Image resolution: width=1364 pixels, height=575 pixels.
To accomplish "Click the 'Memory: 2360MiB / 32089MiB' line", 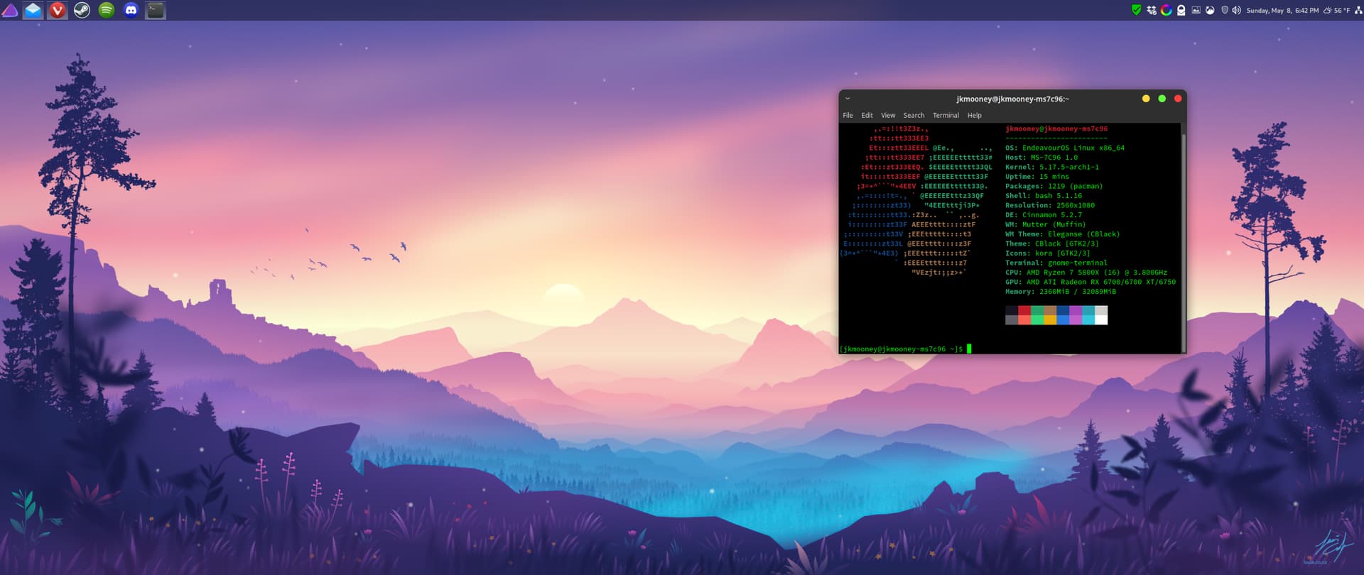I will (x=1060, y=292).
